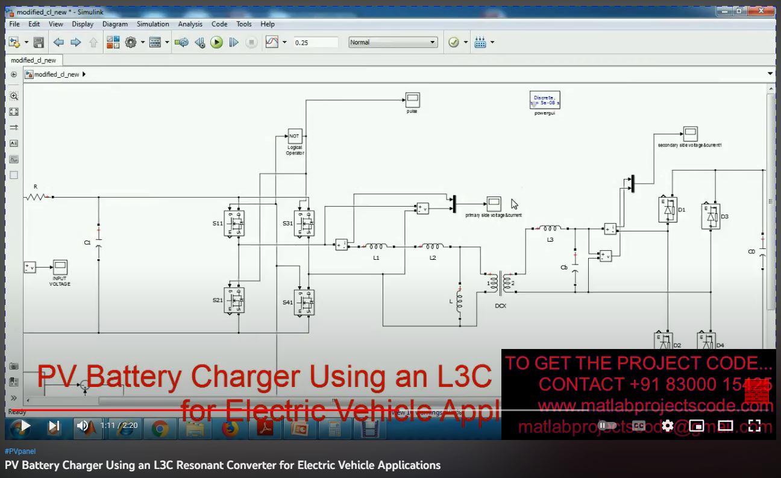This screenshot has height=478, width=781.
Task: Click the video progress bar
Action: click(x=390, y=411)
